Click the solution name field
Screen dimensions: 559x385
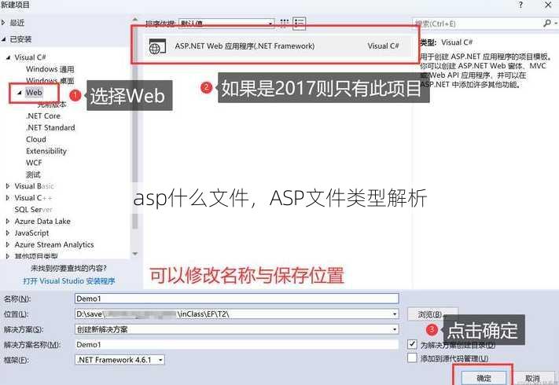237,344
